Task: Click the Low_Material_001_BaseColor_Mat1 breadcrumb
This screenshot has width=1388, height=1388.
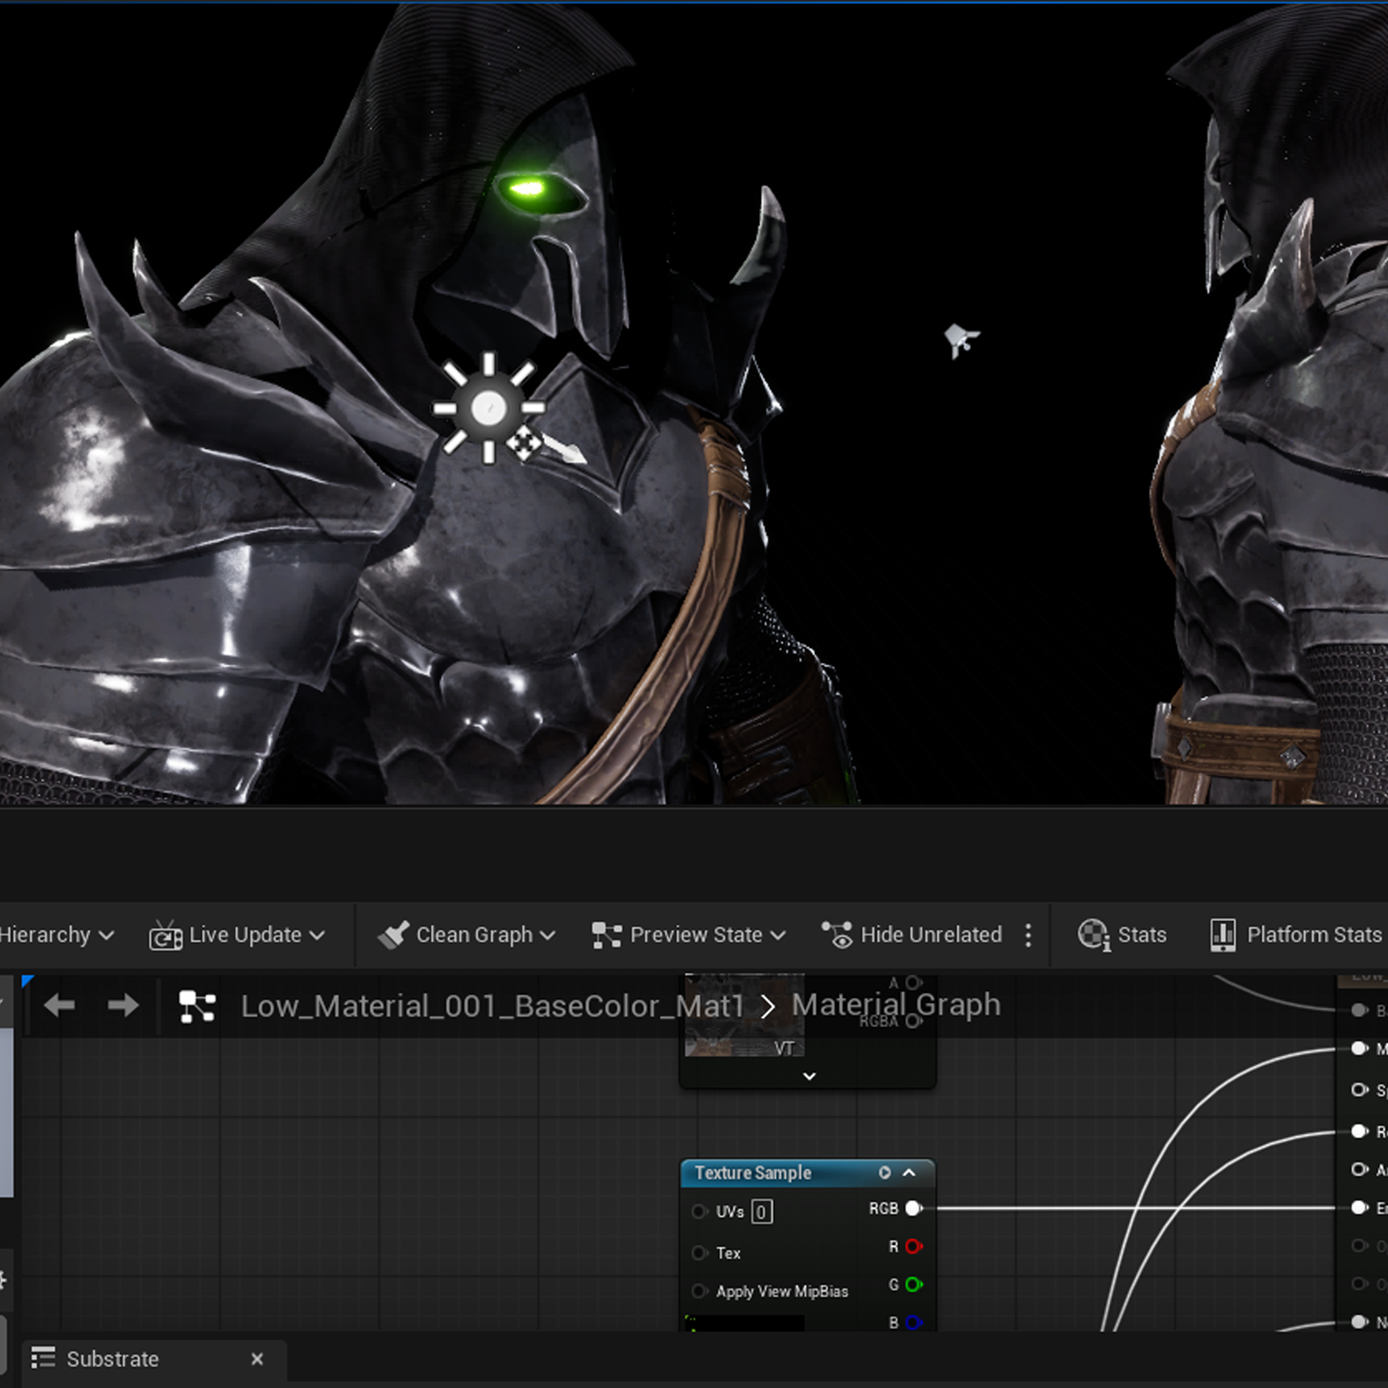Action: click(x=492, y=1006)
